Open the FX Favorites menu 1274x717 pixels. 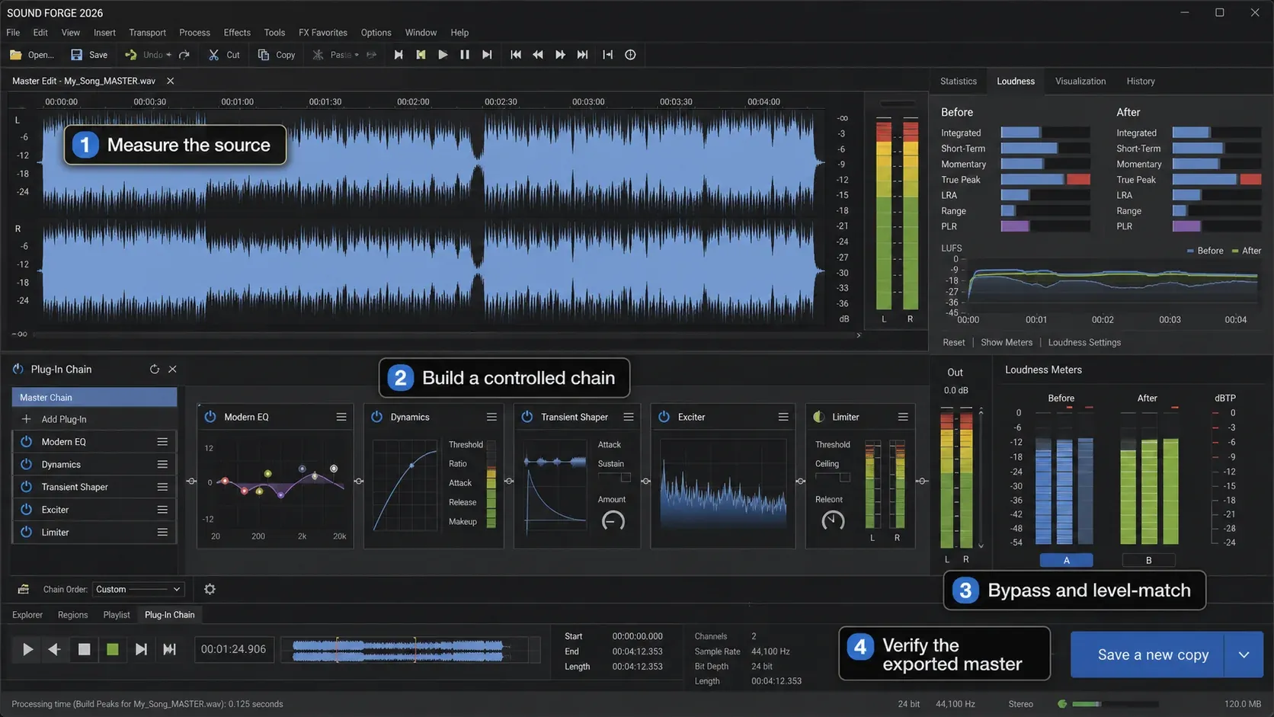323,33
